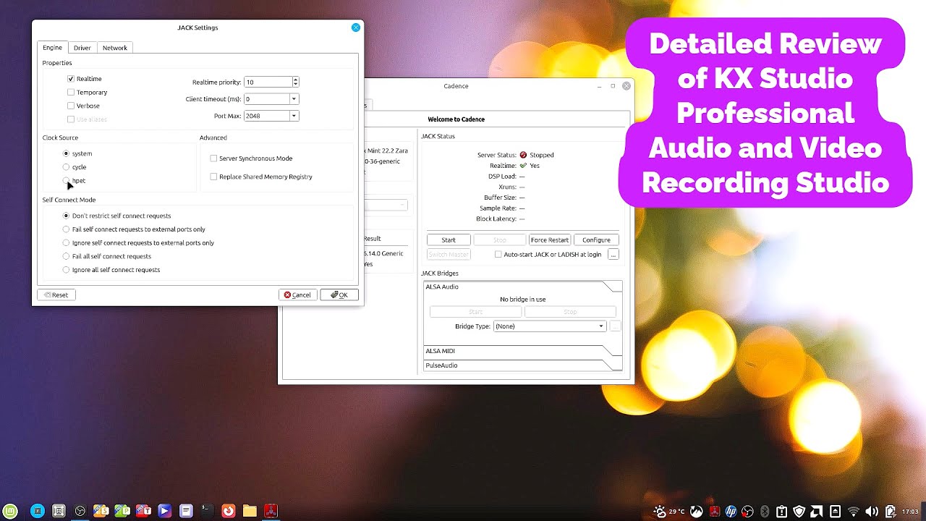Viewport: 926px width, 521px height.
Task: Open the red T office app icon
Action: tap(143, 511)
